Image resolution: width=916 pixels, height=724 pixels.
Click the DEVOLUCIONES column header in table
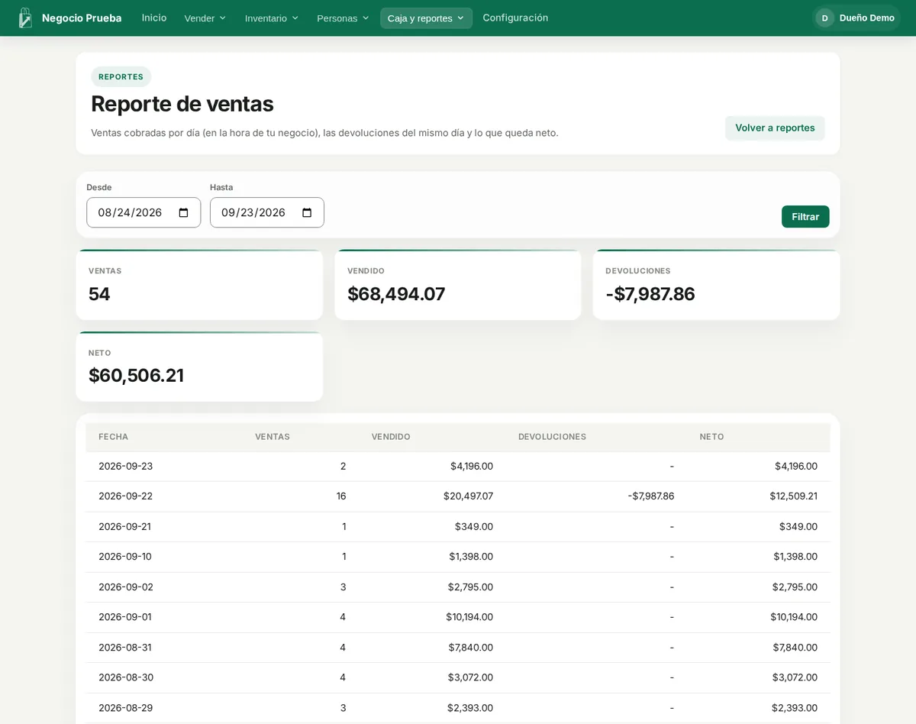(x=552, y=437)
